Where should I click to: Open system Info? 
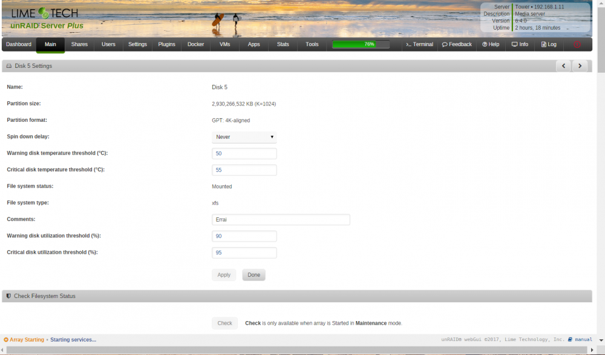(520, 44)
